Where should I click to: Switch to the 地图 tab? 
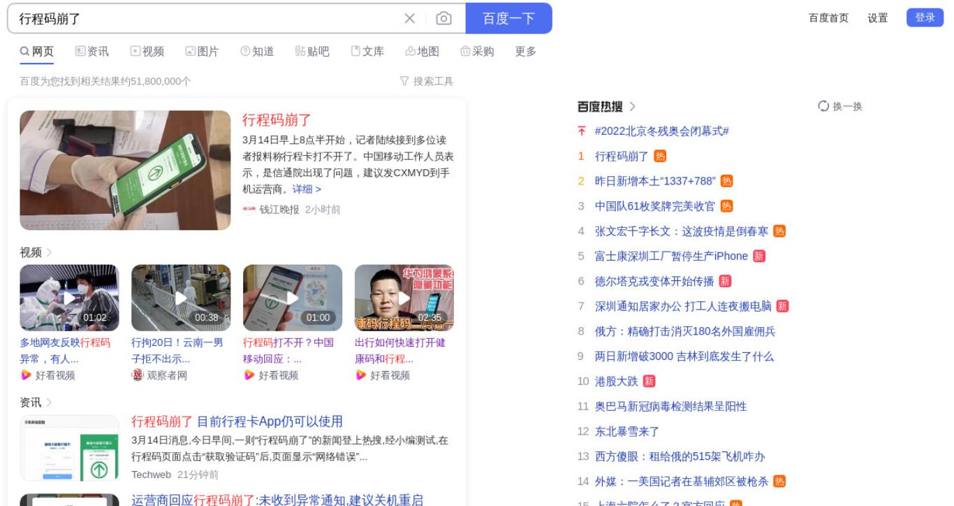tap(423, 52)
